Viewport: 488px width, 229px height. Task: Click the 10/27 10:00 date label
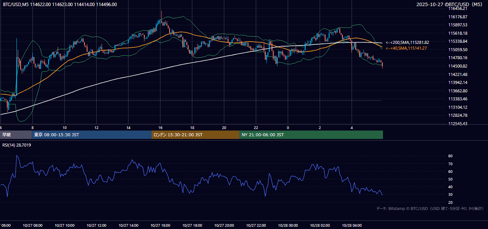point(65,226)
